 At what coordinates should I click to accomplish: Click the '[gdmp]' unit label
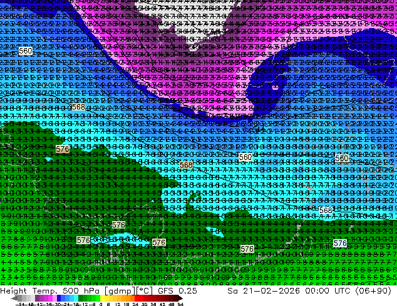pyautogui.click(x=119, y=291)
